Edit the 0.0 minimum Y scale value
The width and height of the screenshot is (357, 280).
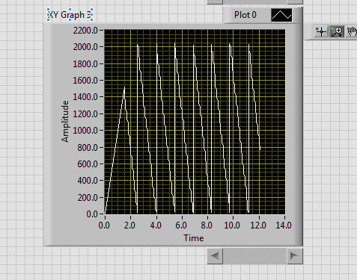click(x=92, y=214)
